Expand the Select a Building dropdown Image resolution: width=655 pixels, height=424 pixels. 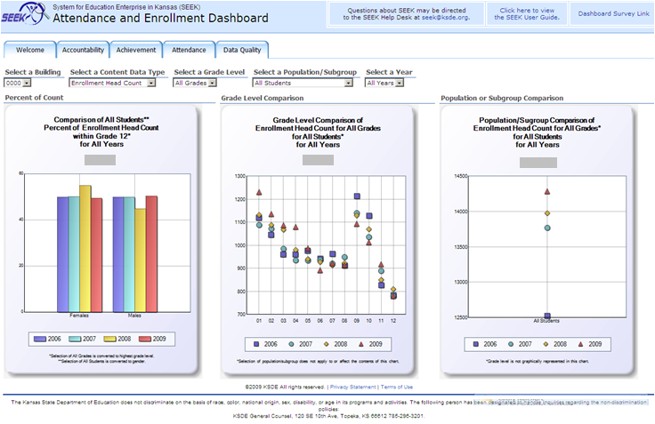click(18, 83)
